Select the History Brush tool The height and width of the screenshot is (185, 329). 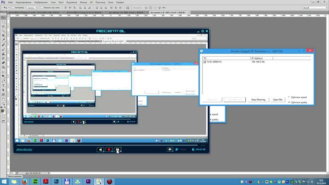click(3, 58)
